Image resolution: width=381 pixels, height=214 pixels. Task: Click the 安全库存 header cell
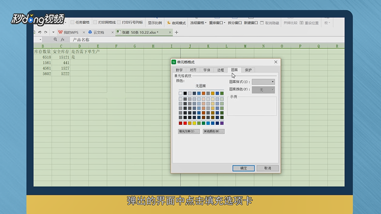(61, 52)
